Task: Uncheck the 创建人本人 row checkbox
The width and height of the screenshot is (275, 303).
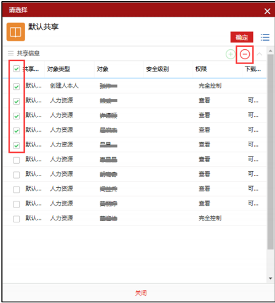Action: click(x=17, y=86)
